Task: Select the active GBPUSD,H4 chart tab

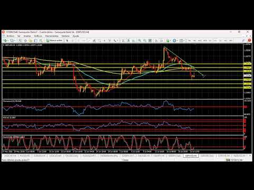Action: (191, 156)
